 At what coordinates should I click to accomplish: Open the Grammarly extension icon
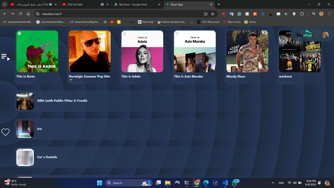coord(239,14)
